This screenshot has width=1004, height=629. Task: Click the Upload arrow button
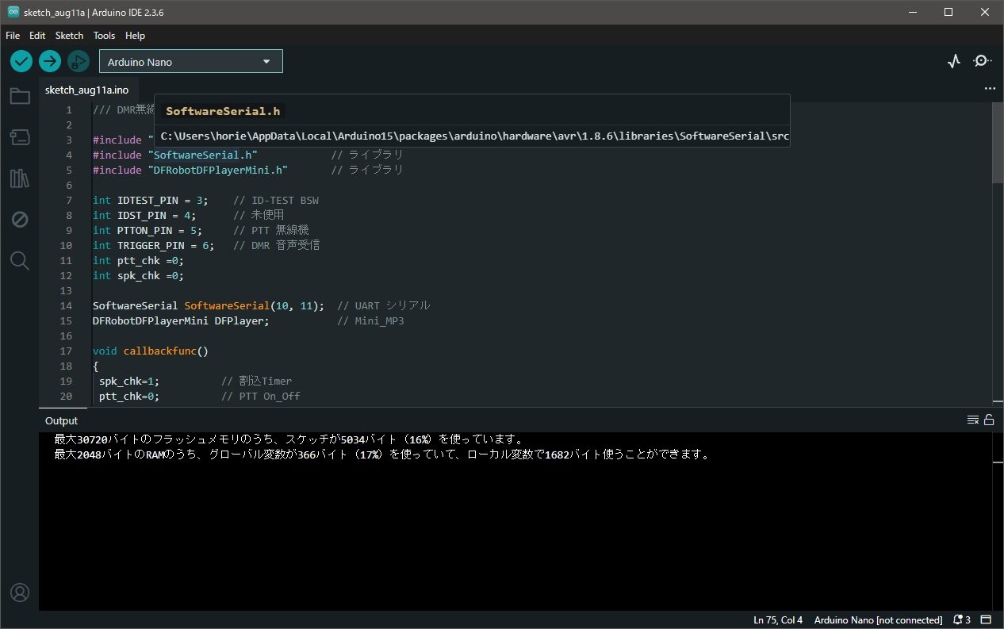[50, 61]
